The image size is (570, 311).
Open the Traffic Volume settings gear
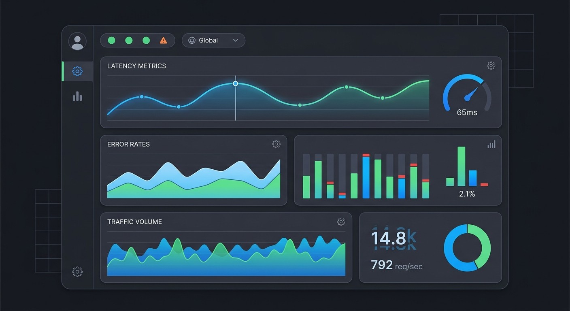(x=341, y=222)
